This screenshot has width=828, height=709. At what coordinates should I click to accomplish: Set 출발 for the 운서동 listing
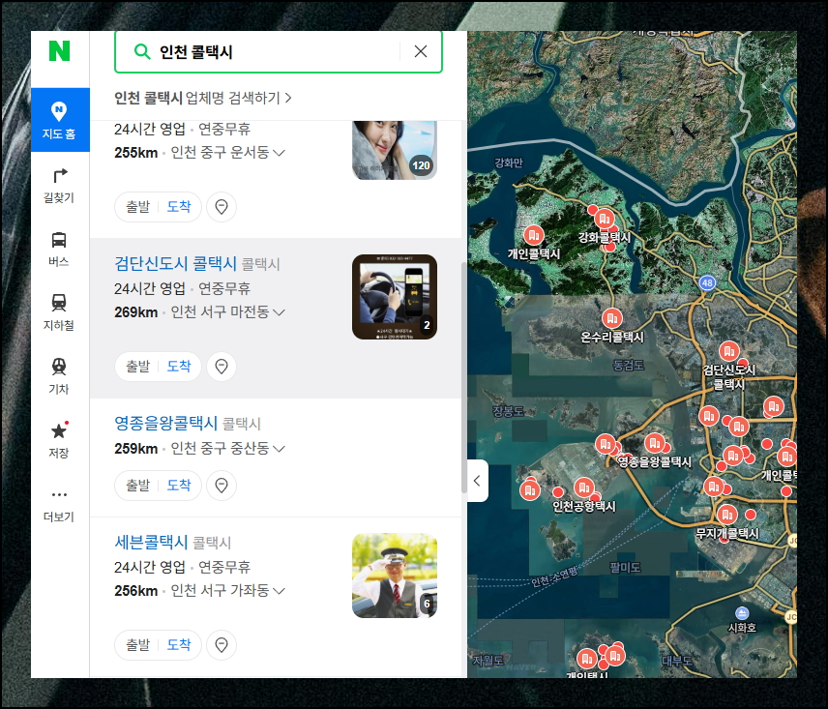137,206
